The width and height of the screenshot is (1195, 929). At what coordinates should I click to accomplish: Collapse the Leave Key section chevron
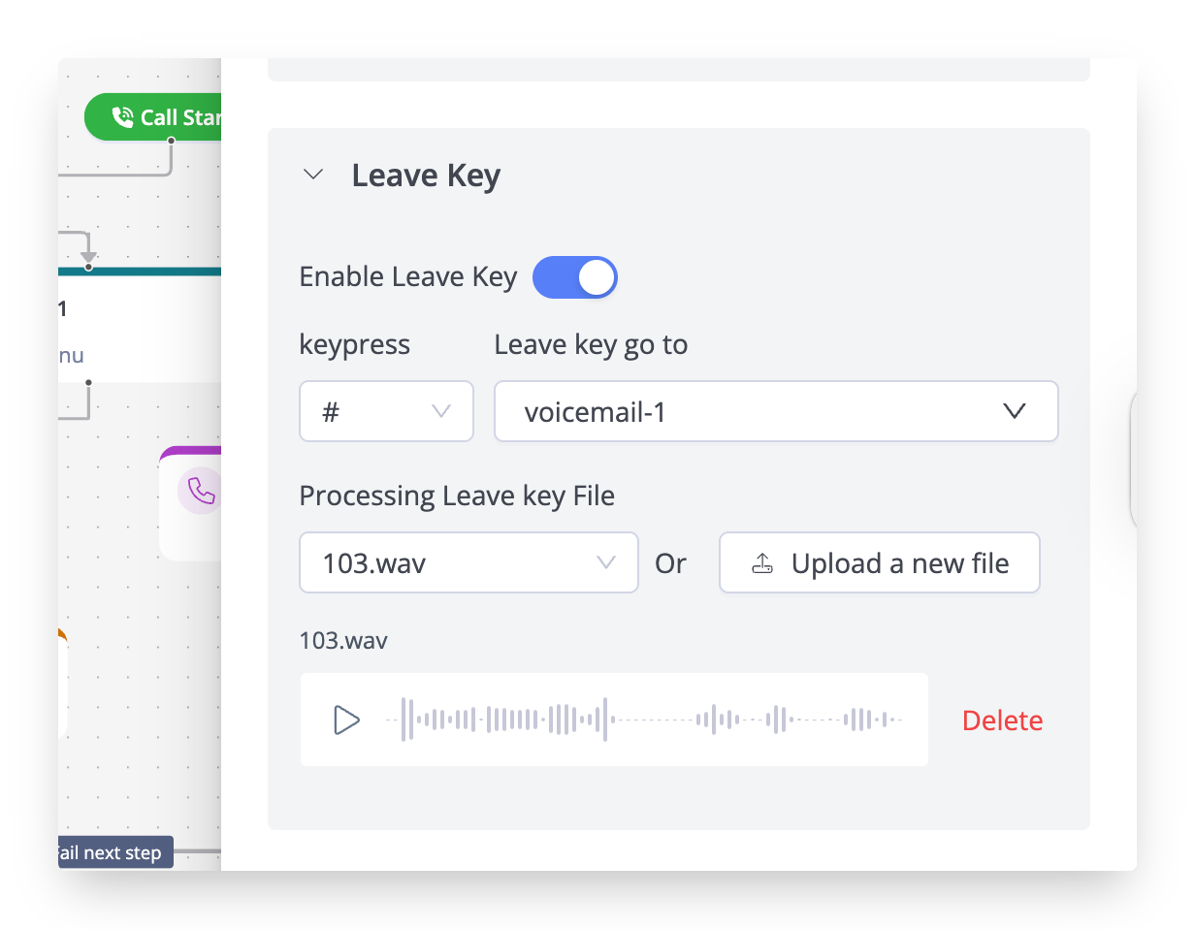click(x=313, y=176)
